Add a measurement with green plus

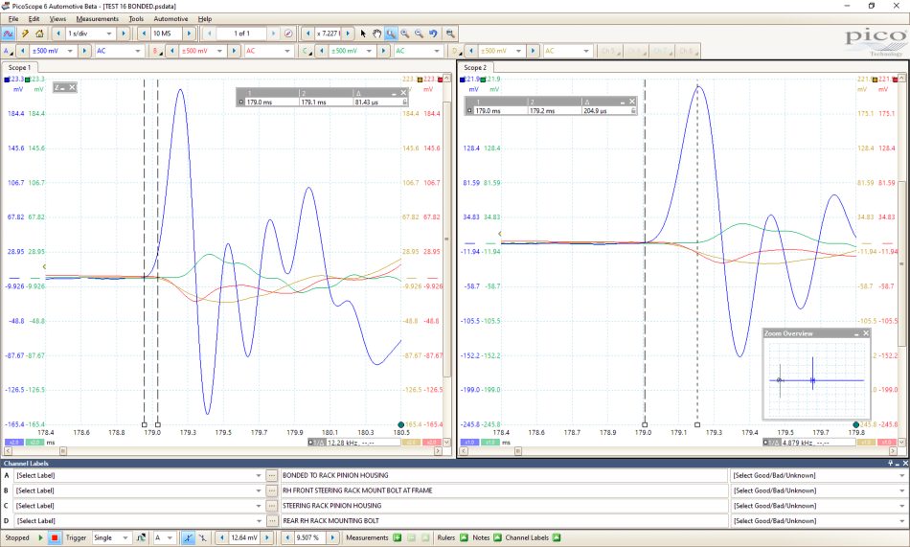tap(398, 537)
